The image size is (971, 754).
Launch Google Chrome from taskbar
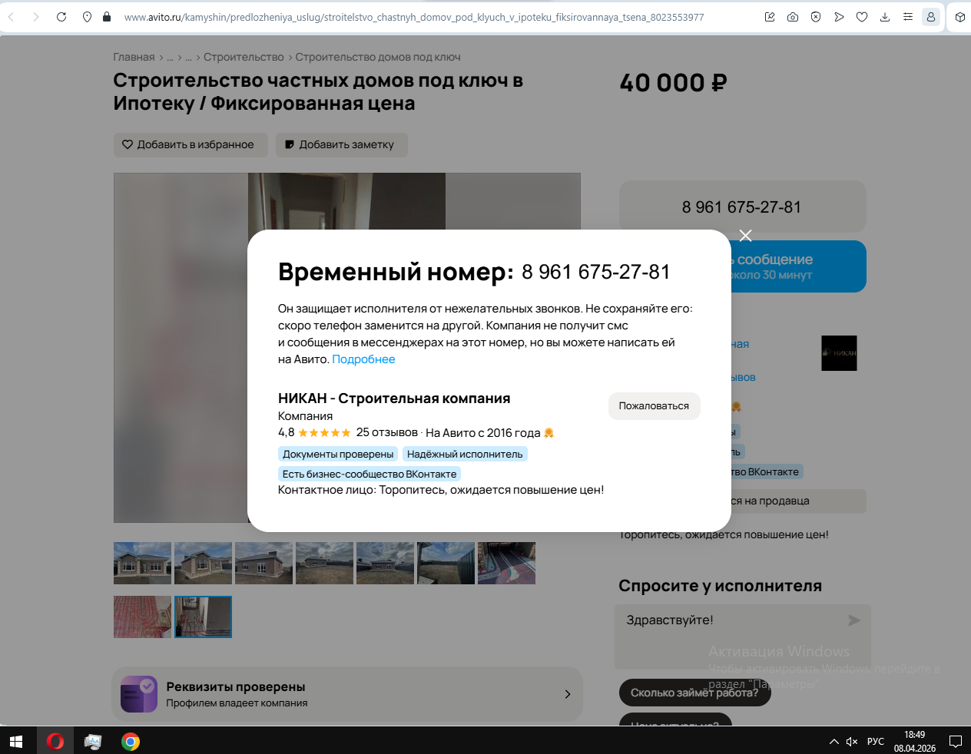(131, 742)
